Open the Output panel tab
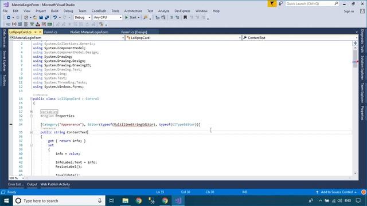 click(32, 184)
